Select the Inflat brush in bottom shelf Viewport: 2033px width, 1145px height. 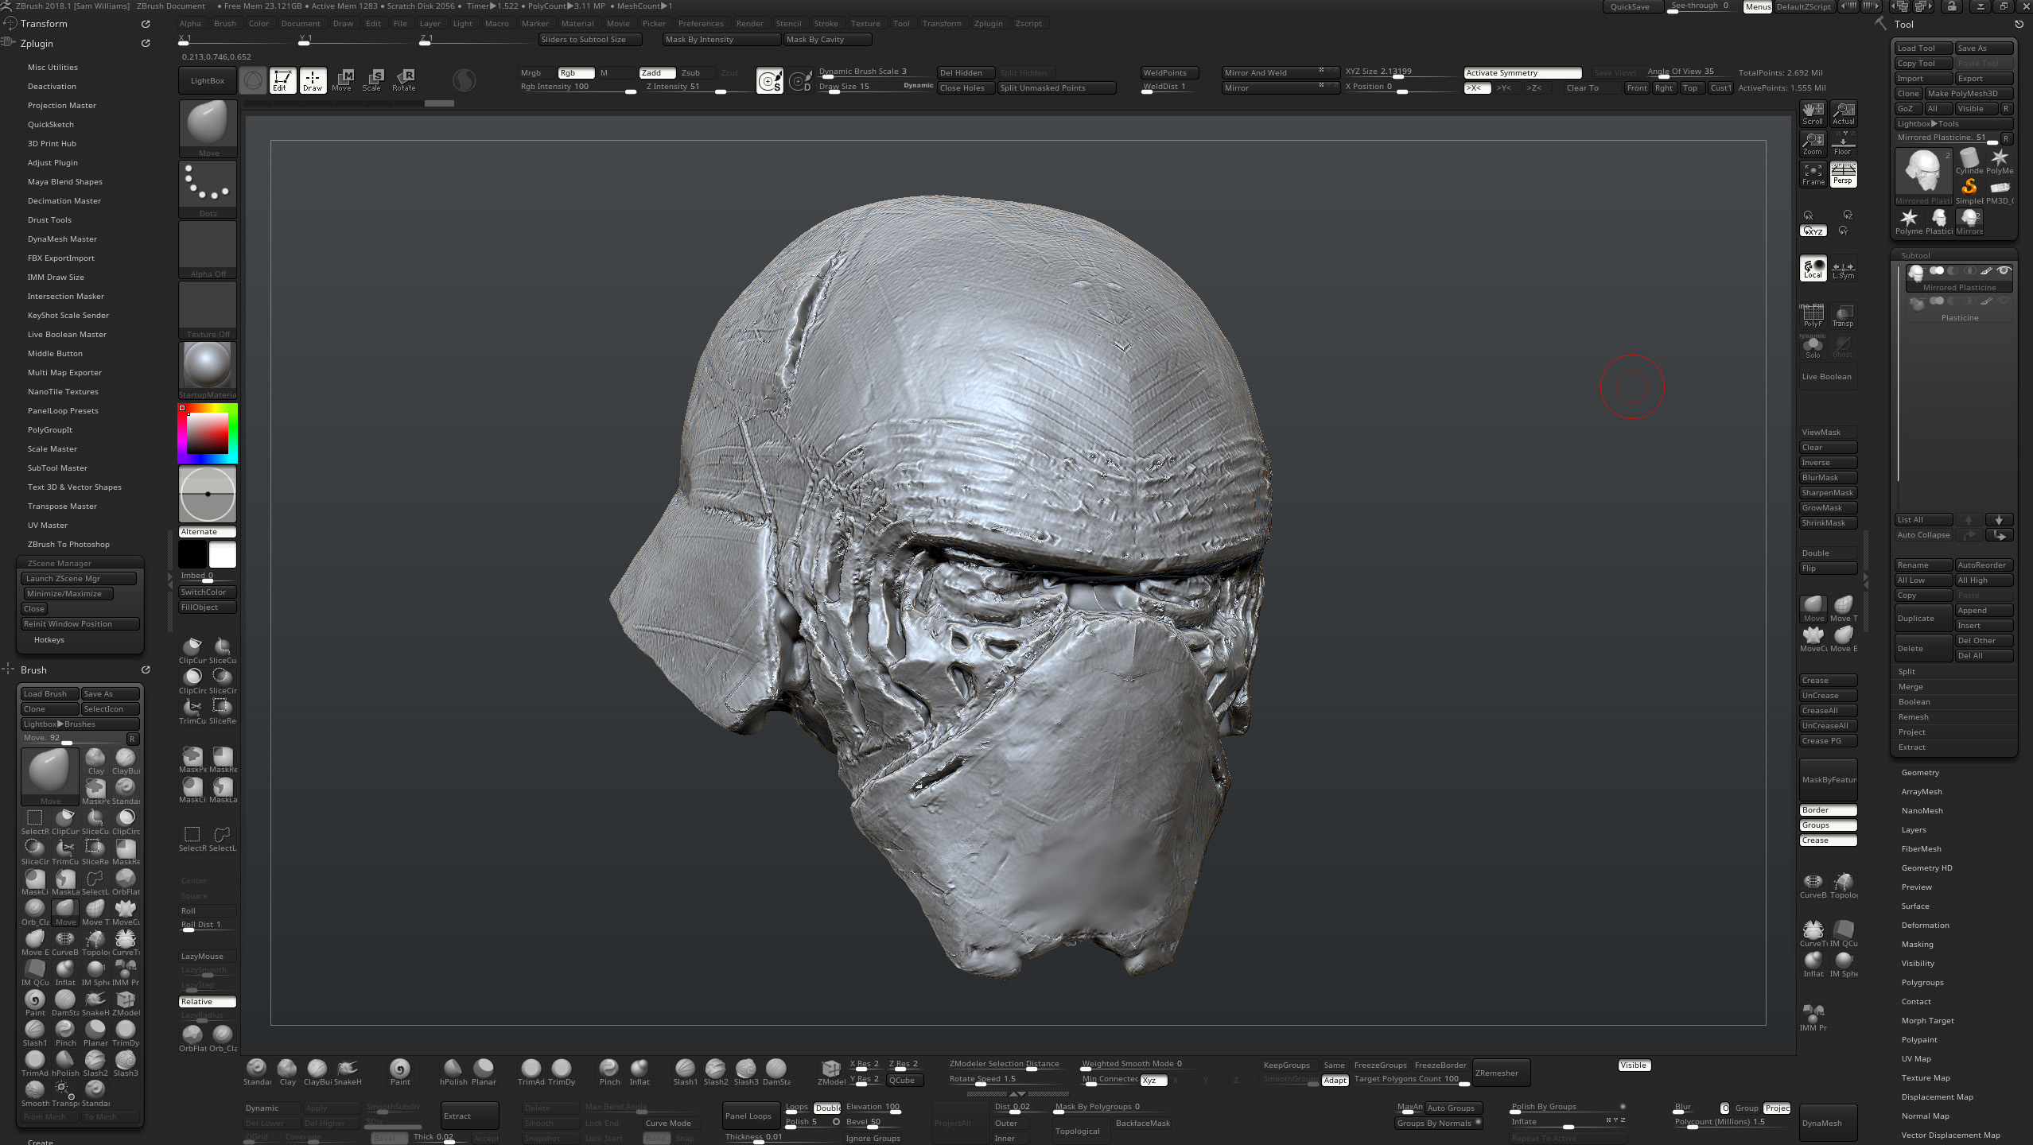click(639, 1072)
